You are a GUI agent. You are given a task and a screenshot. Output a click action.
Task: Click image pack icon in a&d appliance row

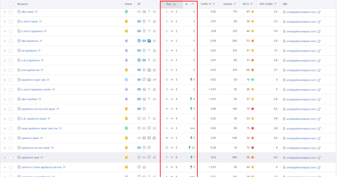[149, 41]
